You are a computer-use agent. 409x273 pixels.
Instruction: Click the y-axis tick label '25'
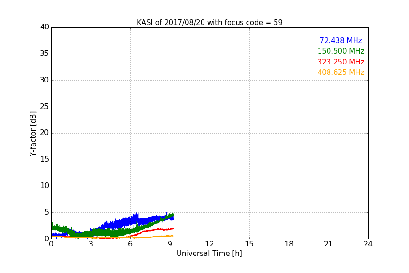[x=44, y=106]
